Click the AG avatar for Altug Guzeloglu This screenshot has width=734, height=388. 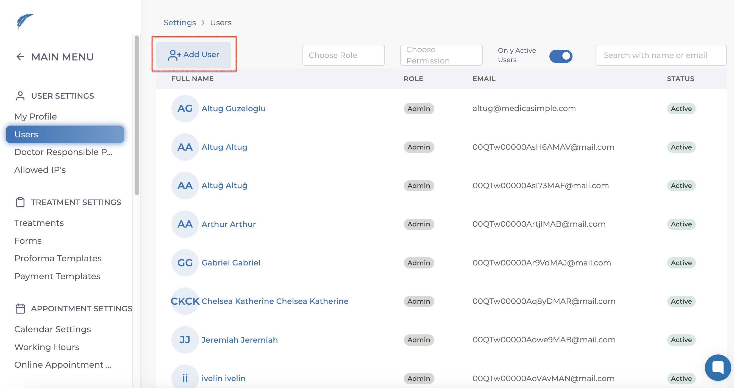pyautogui.click(x=185, y=108)
